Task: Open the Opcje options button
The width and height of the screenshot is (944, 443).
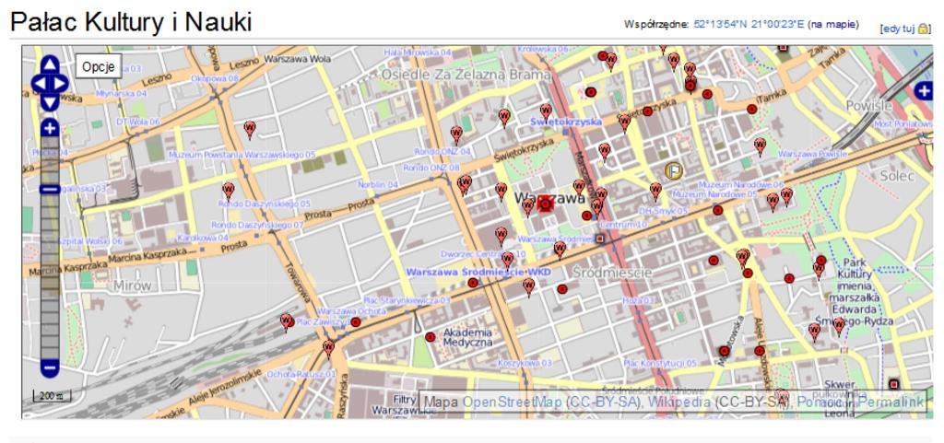Action: [98, 66]
